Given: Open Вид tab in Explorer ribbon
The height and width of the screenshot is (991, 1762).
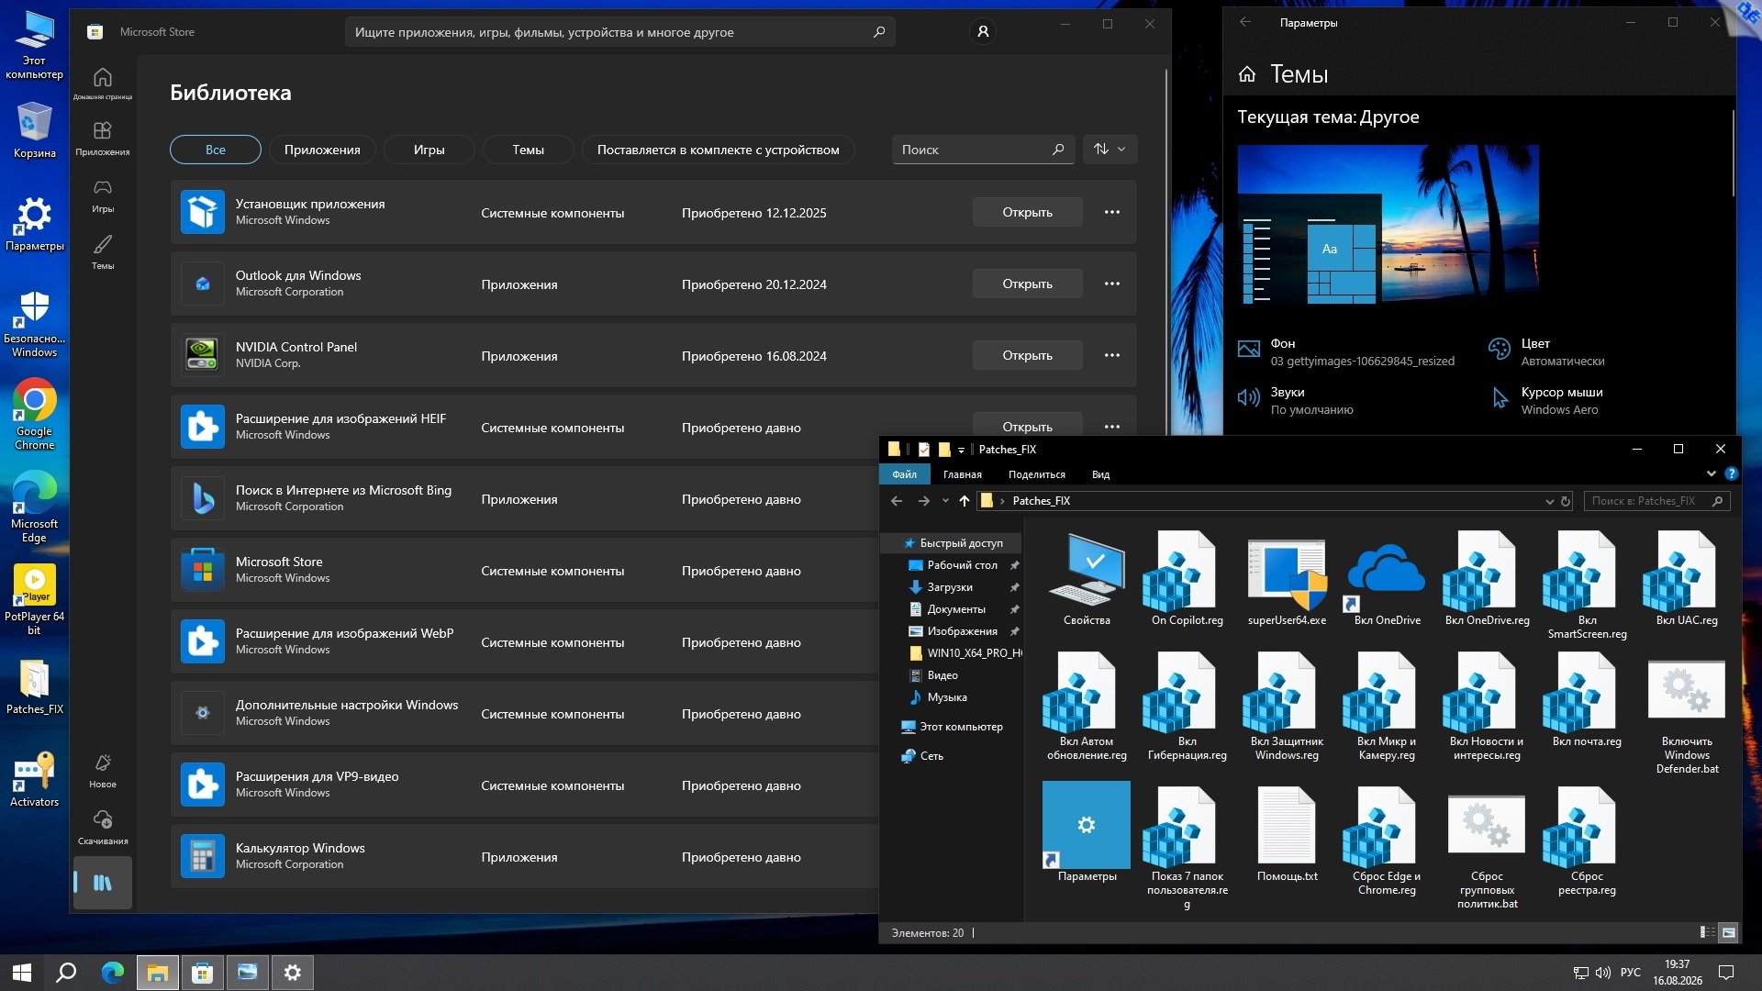Looking at the screenshot, I should tap(1100, 474).
